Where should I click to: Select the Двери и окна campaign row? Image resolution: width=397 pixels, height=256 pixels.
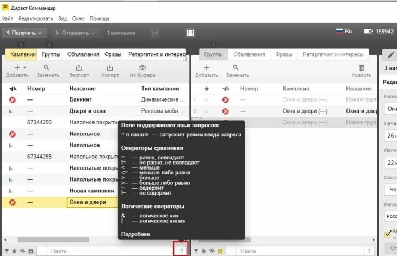click(x=96, y=111)
